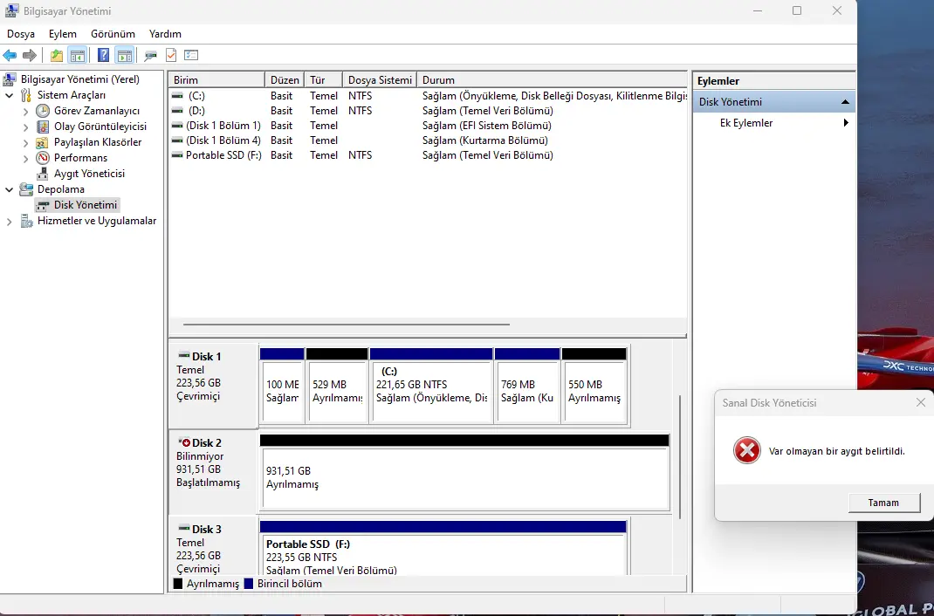Open Aygıt Yöneticisi in the tree

point(89,174)
